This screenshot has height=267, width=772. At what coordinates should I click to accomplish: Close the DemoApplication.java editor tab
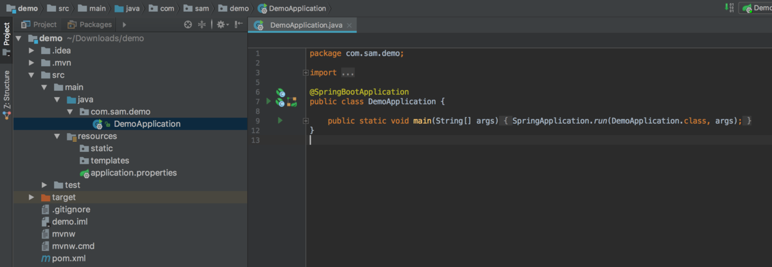(349, 26)
